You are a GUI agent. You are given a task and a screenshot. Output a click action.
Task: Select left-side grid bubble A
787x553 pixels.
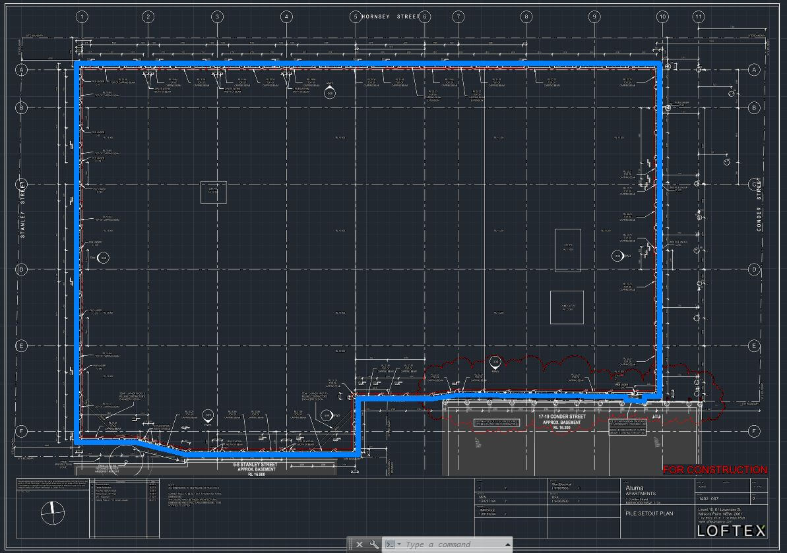pyautogui.click(x=22, y=69)
